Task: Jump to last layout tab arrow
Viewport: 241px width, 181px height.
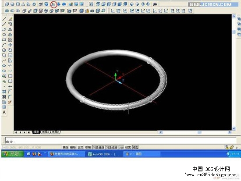Action: [29, 132]
